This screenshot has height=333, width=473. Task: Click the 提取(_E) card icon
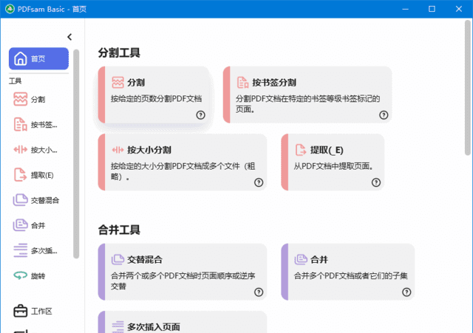tap(301, 150)
